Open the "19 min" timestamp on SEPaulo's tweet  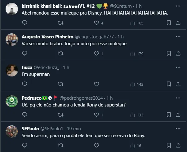tap(74, 129)
